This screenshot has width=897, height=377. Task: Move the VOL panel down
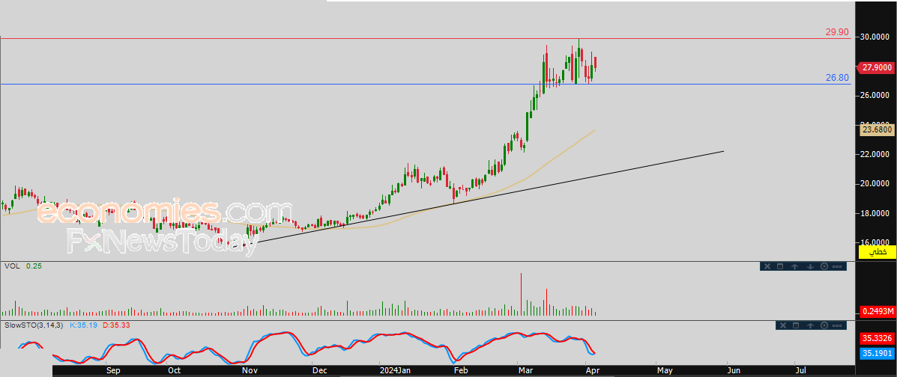tap(810, 266)
